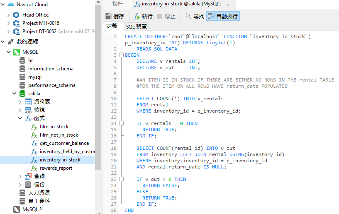Select the 定義 definition tab
Viewport: 339px width, 214px height.
(112, 26)
